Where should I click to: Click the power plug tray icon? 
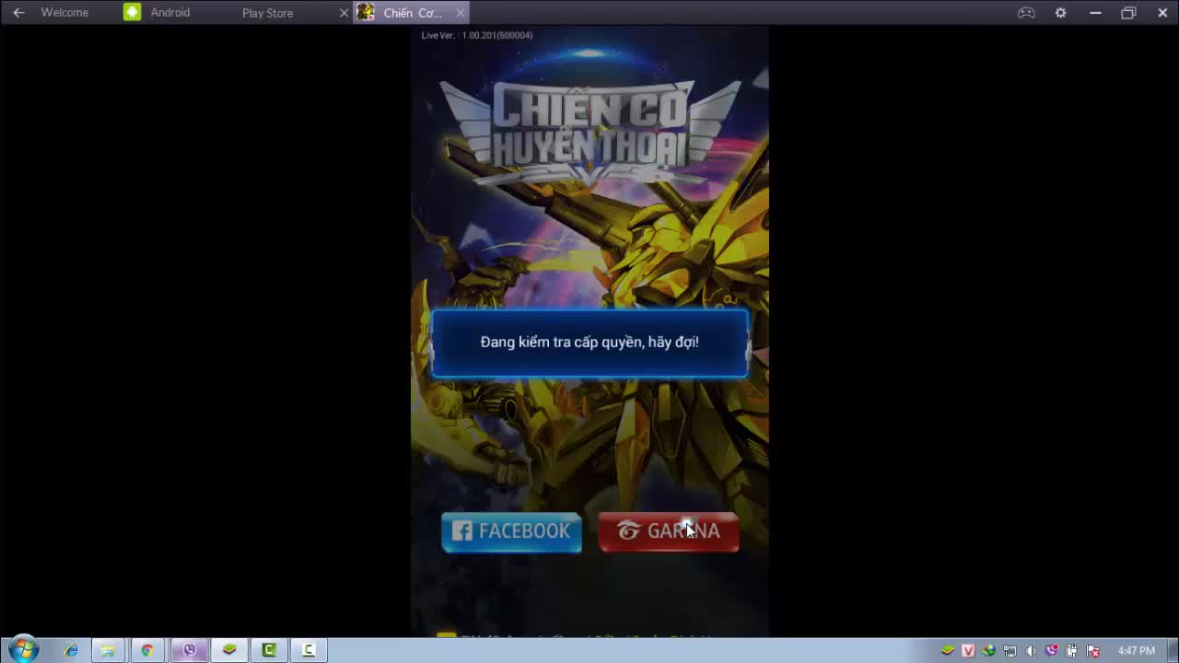coord(1072,650)
